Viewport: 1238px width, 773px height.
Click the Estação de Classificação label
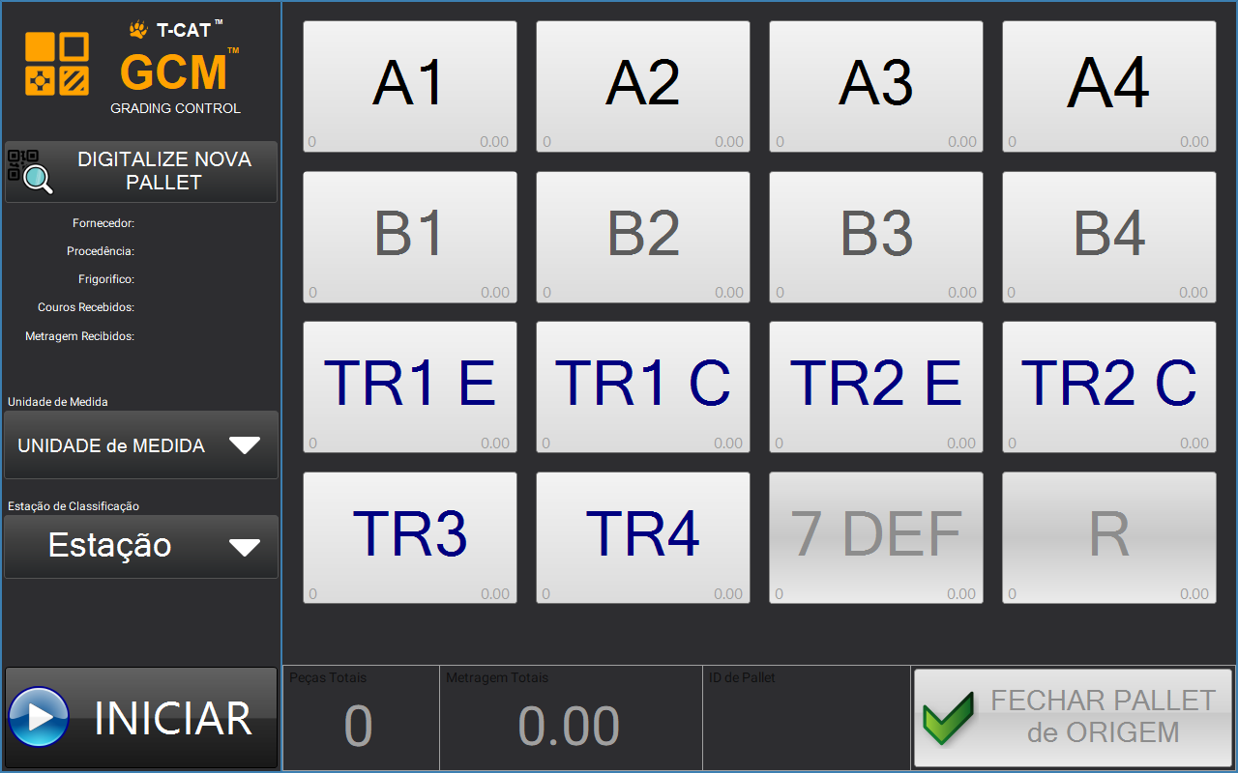(x=74, y=506)
